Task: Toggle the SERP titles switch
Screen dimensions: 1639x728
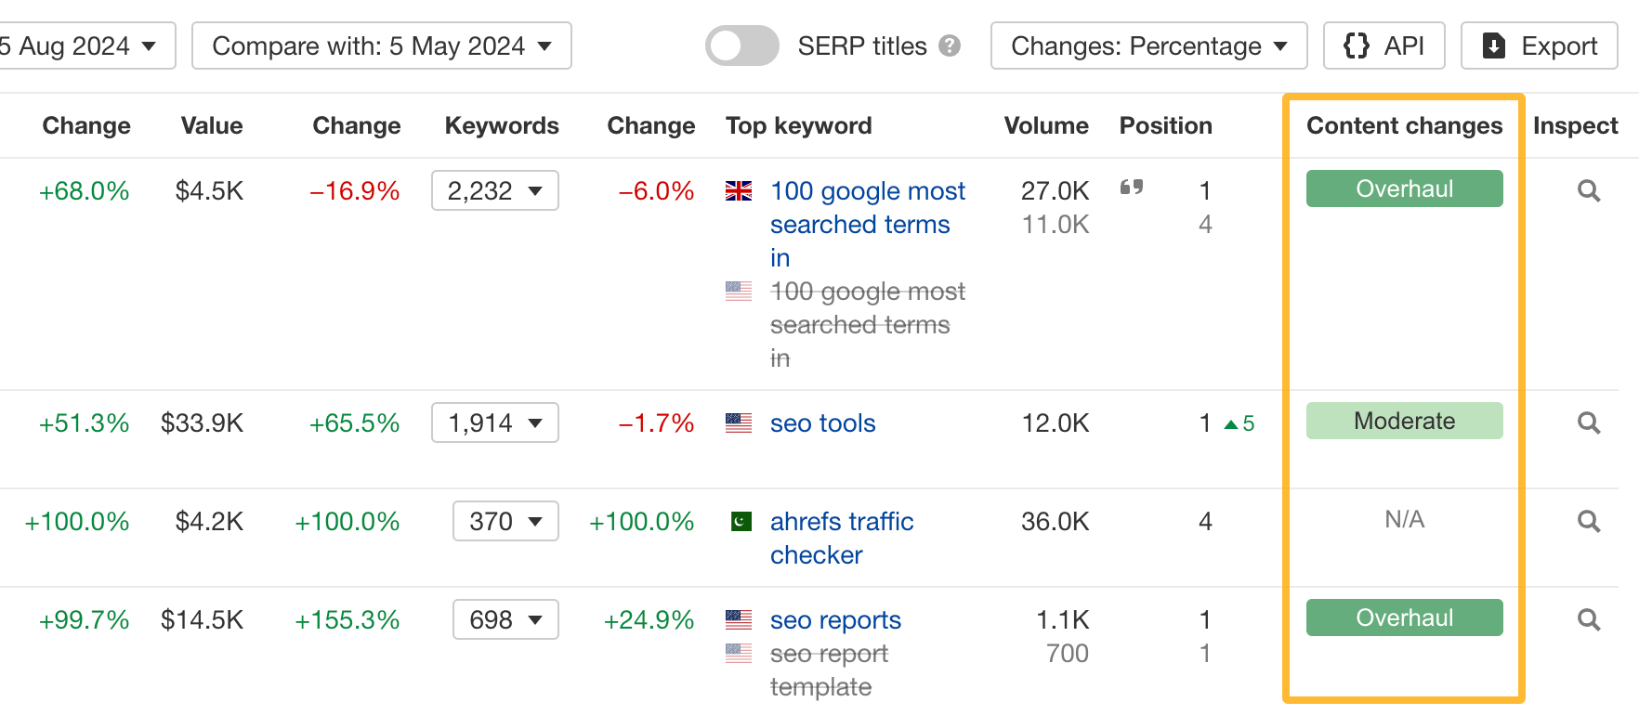Action: 741,46
